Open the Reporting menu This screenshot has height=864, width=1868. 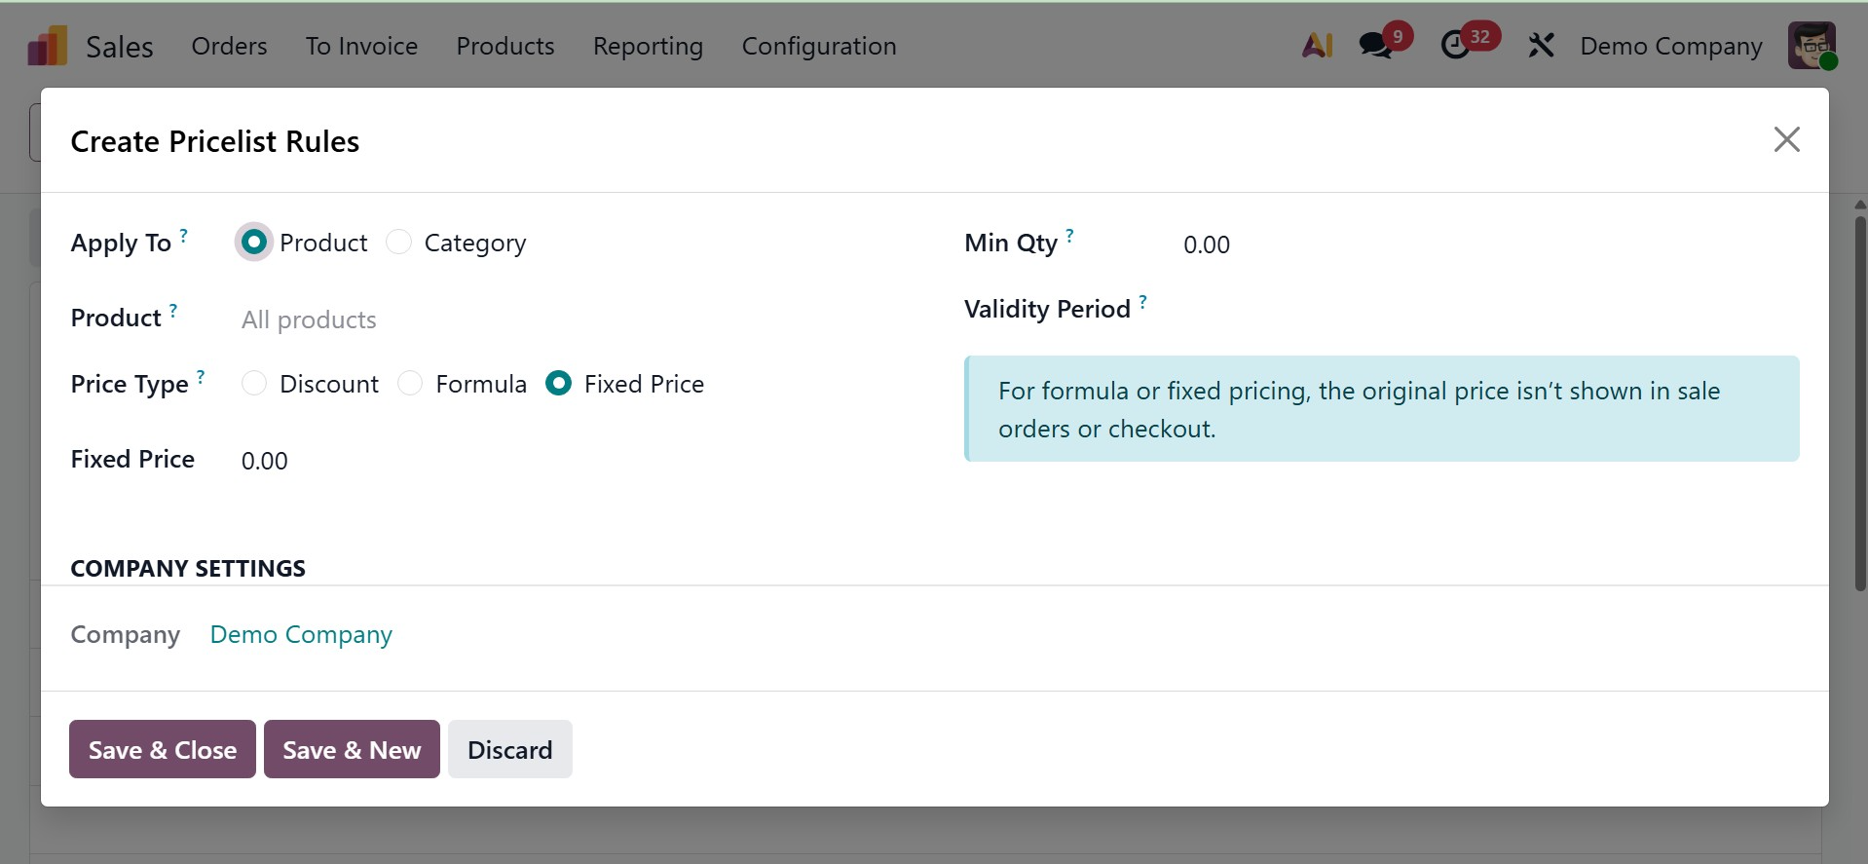tap(648, 46)
